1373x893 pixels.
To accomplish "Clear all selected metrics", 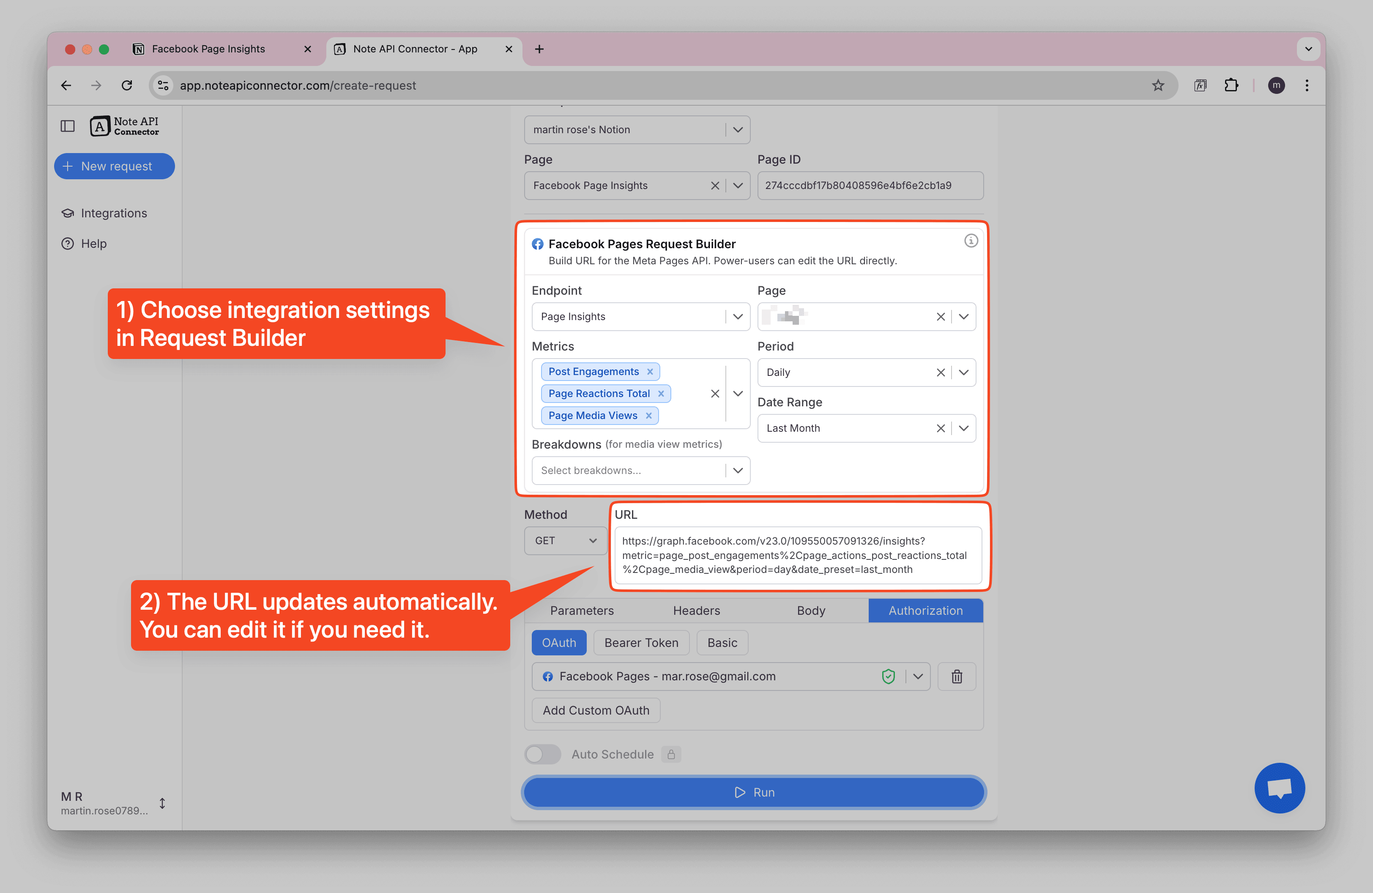I will tap(715, 393).
